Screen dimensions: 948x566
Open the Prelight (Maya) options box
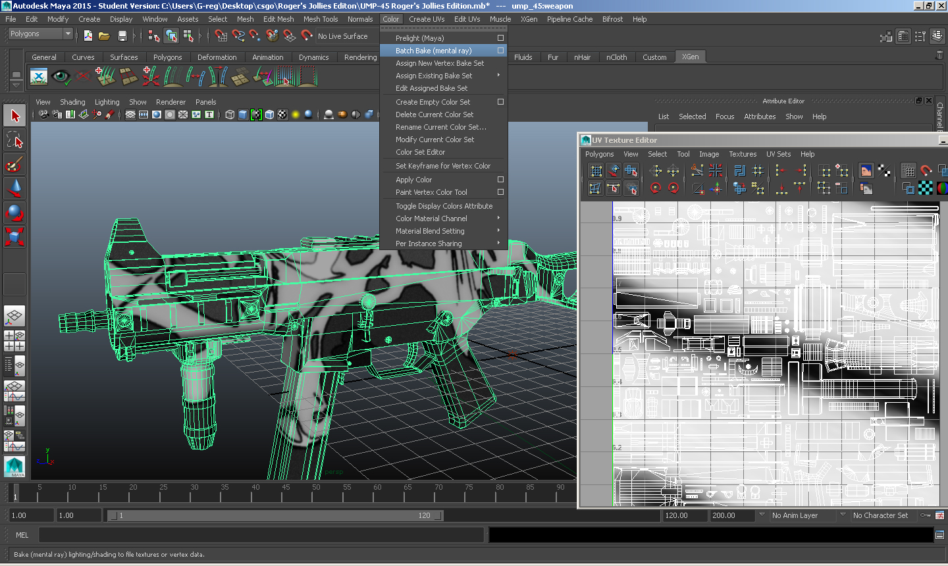(500, 38)
